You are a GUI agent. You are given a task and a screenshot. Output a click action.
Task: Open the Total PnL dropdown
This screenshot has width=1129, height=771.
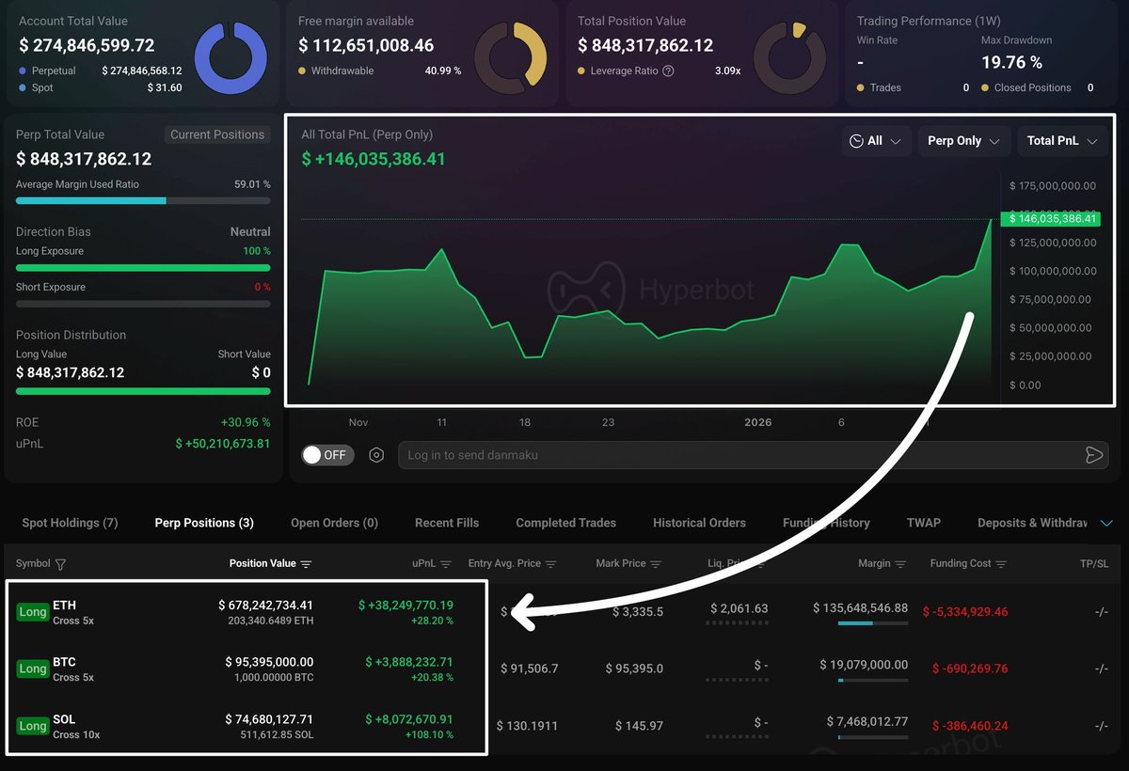[1061, 140]
